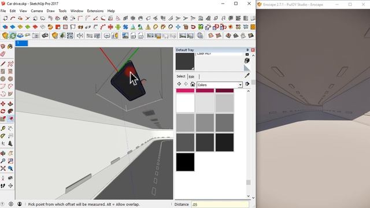Click the tray scroll-up chevron
The image size is (370, 208).
pyautogui.click(x=253, y=55)
